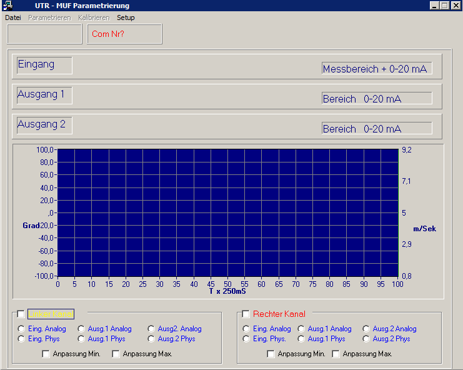This screenshot has height=370, width=463.
Task: Maximize the UTR - MUF window
Action: [445, 6]
